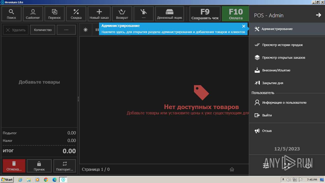Click Страница 1 / 0 page indicator
This screenshot has width=325, height=183.
(96, 170)
